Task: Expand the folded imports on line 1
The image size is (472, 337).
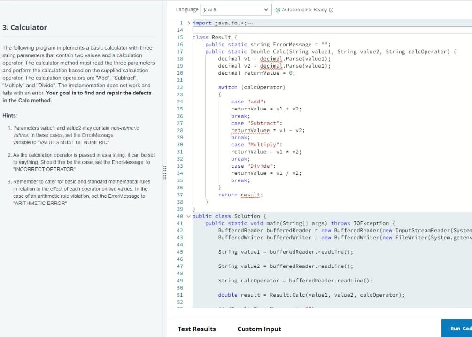Action: 189,23
